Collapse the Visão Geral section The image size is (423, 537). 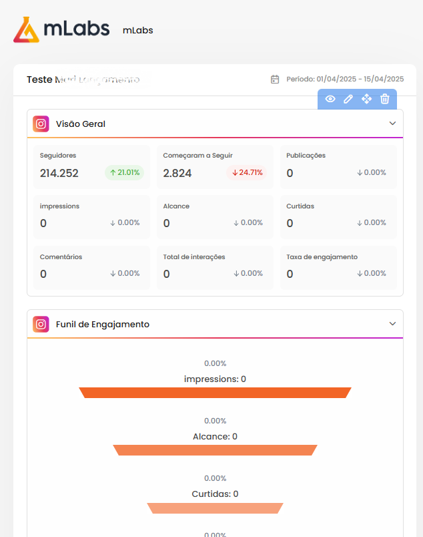coord(392,123)
